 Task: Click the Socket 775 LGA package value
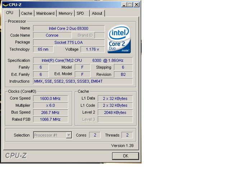click(69, 42)
